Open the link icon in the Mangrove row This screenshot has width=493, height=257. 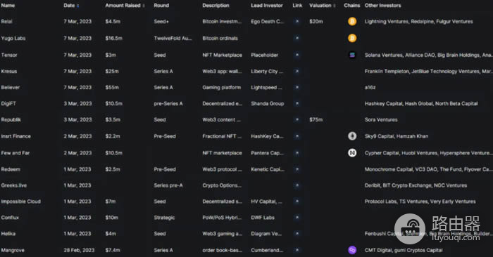pyautogui.click(x=297, y=250)
